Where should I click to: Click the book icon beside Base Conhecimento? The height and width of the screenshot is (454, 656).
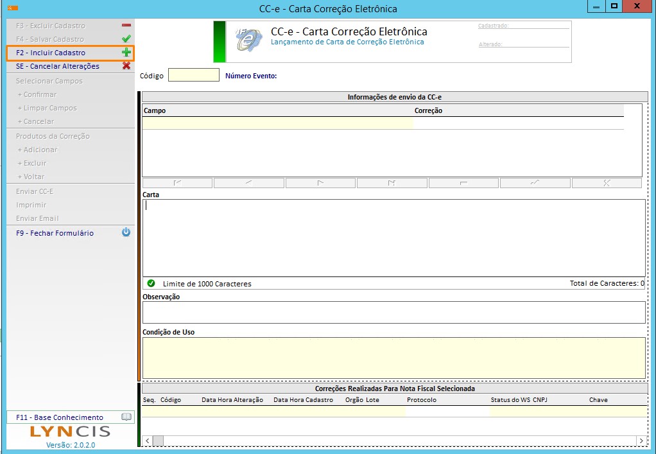pyautogui.click(x=126, y=417)
